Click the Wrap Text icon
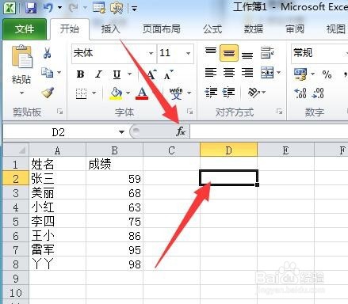This screenshot has height=304, width=348. coord(267,52)
